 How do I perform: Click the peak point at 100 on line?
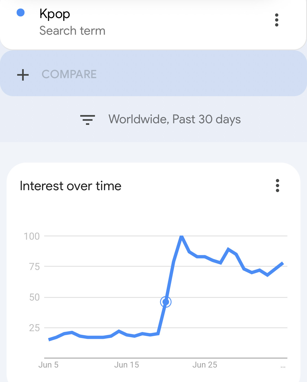click(181, 236)
